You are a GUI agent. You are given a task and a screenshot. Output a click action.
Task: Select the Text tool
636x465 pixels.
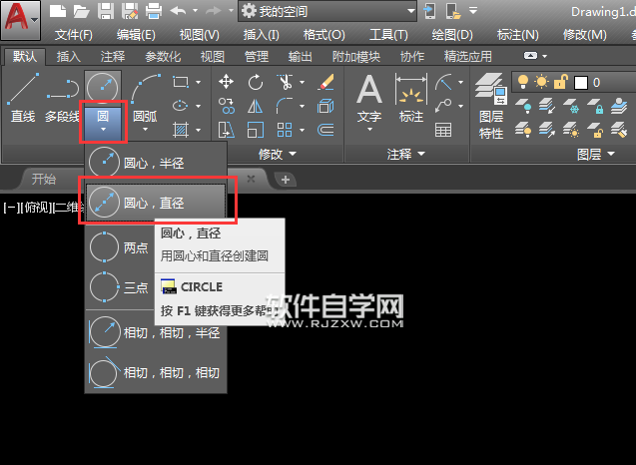click(369, 98)
